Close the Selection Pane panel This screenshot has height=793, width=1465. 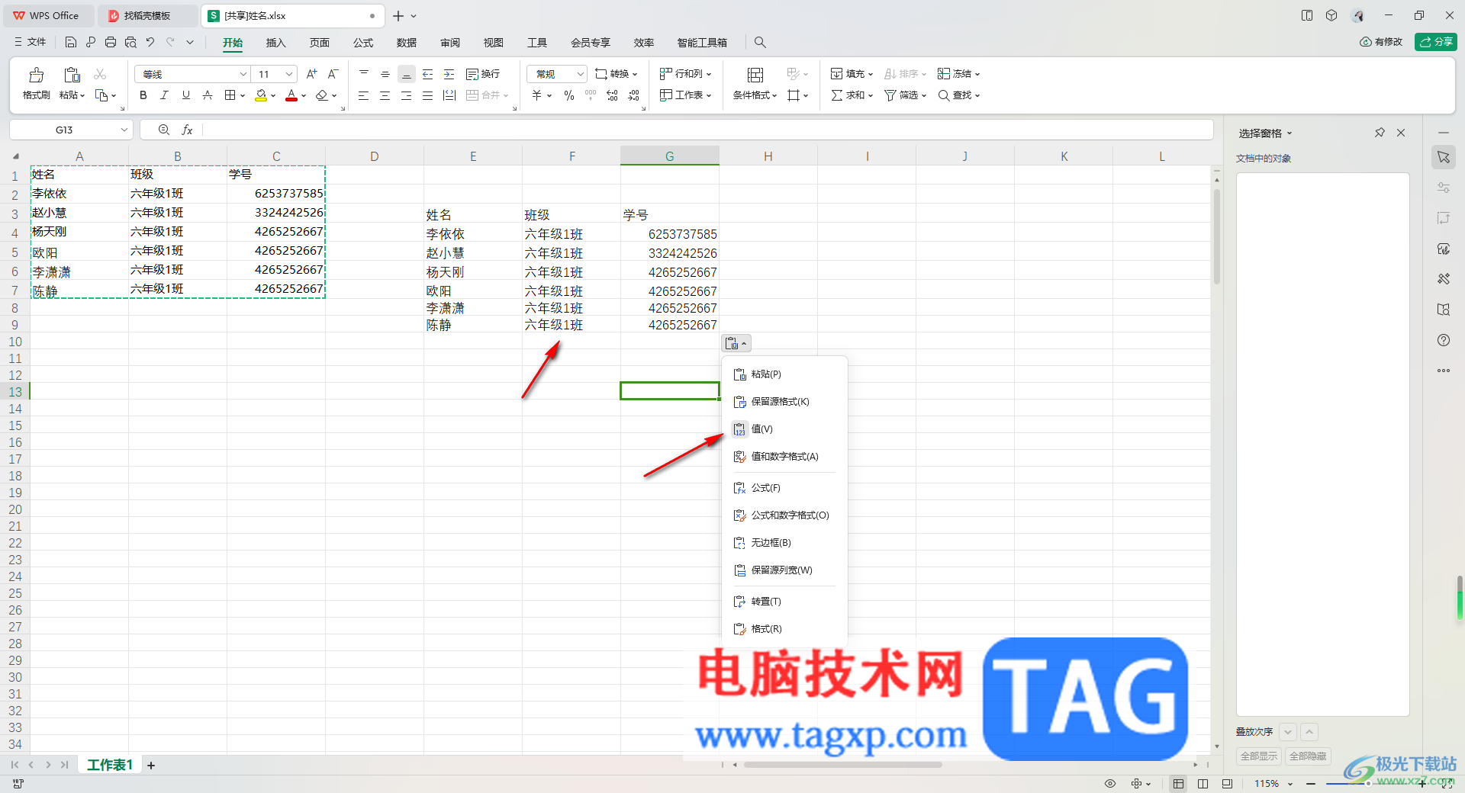pyautogui.click(x=1401, y=133)
